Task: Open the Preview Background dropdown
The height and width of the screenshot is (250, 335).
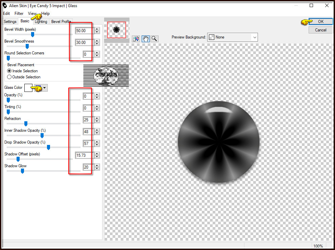Action: (233, 37)
